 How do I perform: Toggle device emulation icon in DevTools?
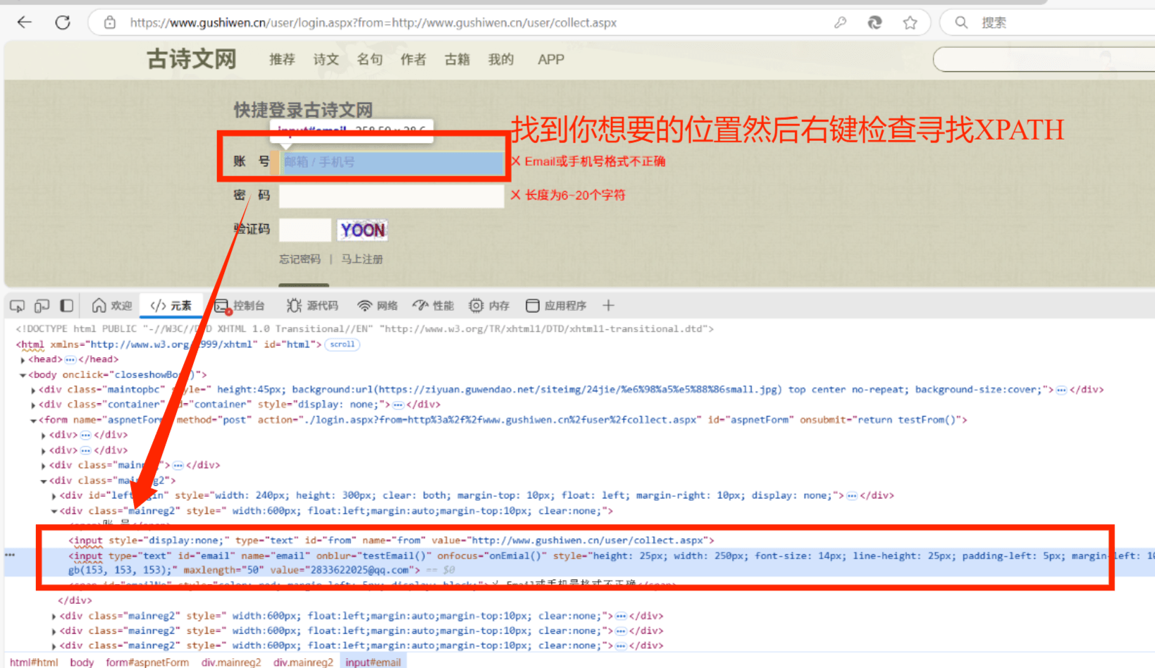click(x=42, y=306)
